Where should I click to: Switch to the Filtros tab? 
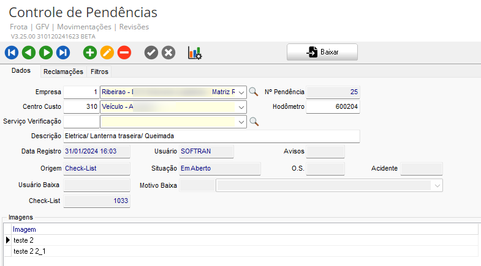99,72
